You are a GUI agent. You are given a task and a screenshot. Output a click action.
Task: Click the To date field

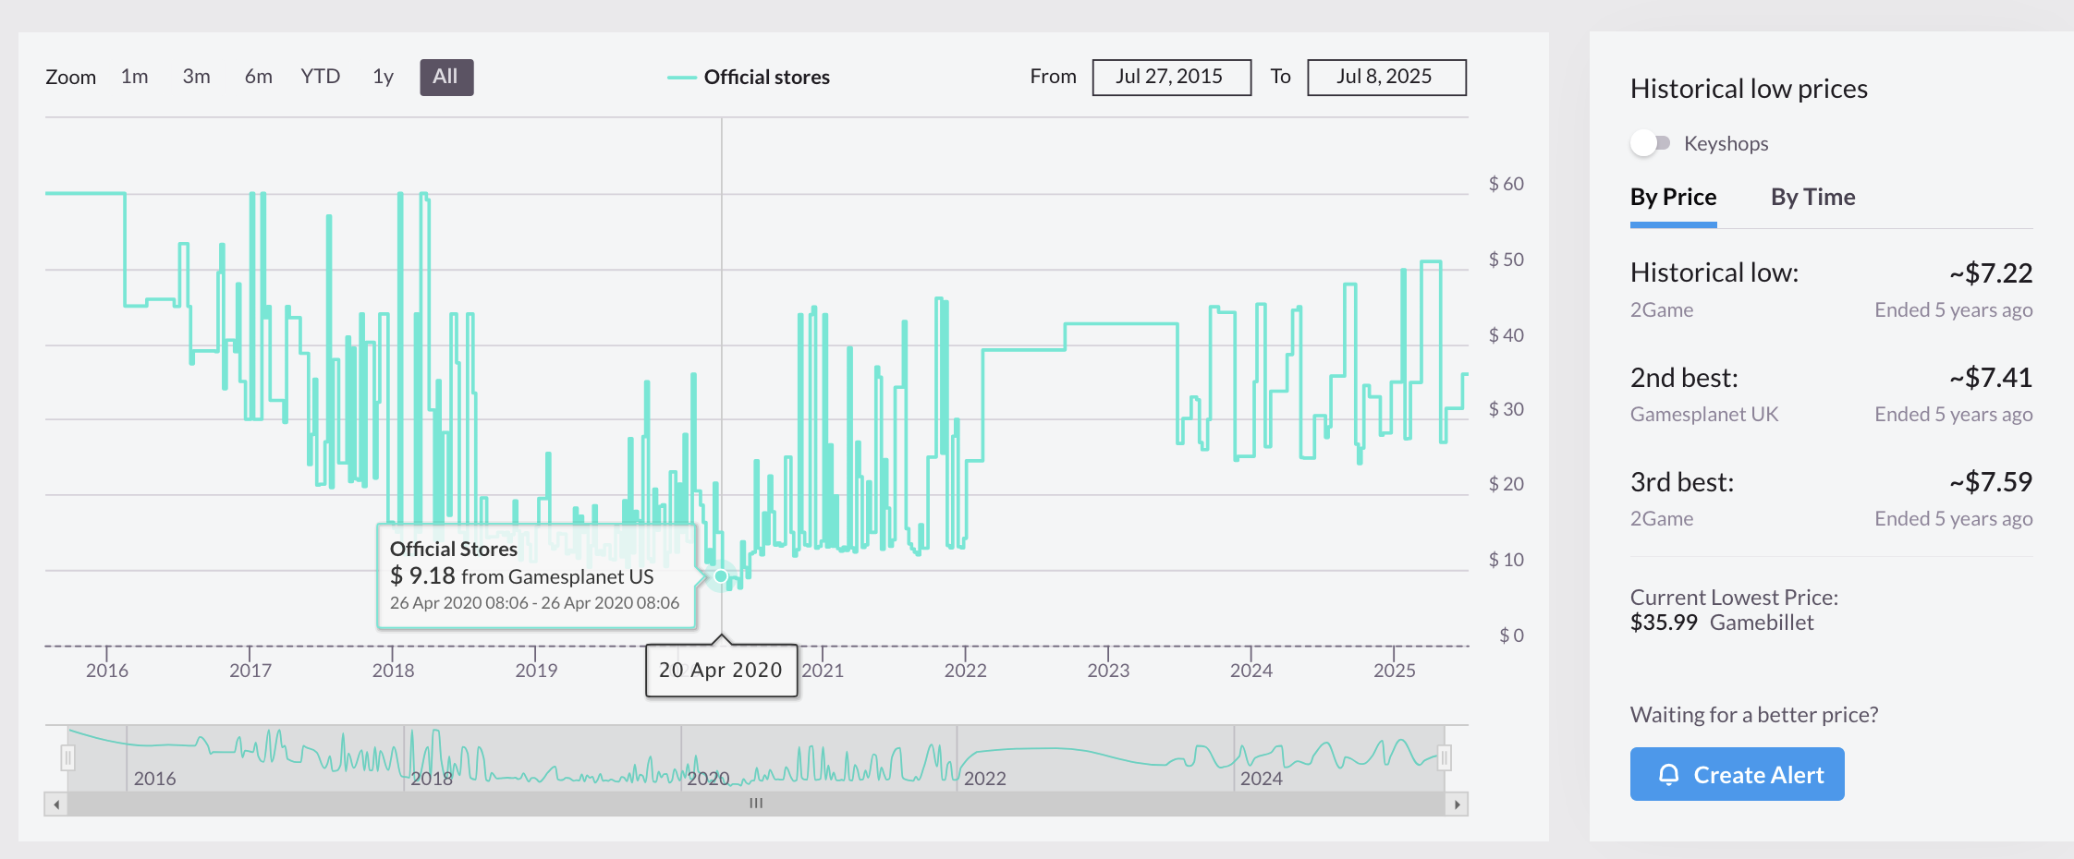point(1386,78)
